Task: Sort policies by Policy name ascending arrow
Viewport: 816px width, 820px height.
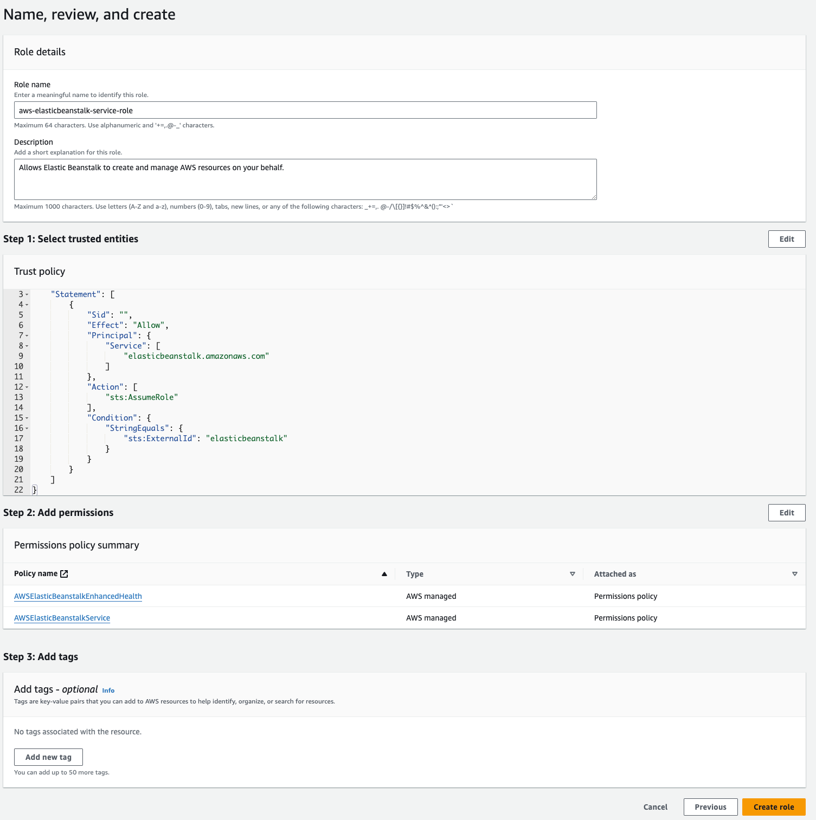Action: click(x=384, y=574)
